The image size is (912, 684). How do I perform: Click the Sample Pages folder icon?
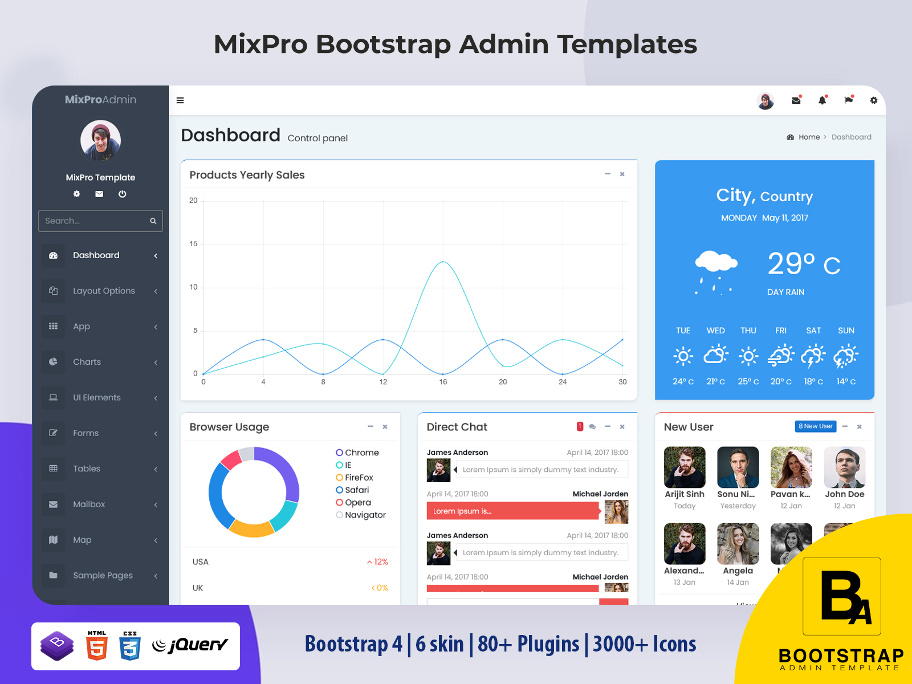53,576
